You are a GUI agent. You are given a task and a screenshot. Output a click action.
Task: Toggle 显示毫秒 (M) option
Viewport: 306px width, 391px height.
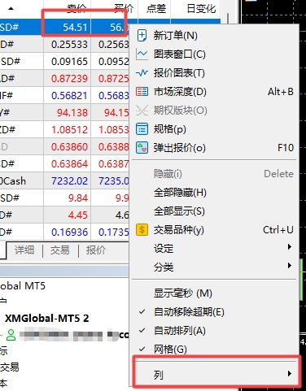214,293
